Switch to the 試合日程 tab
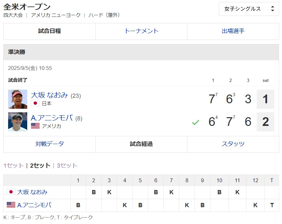Viewport: 282px width, 224px height. click(49, 31)
